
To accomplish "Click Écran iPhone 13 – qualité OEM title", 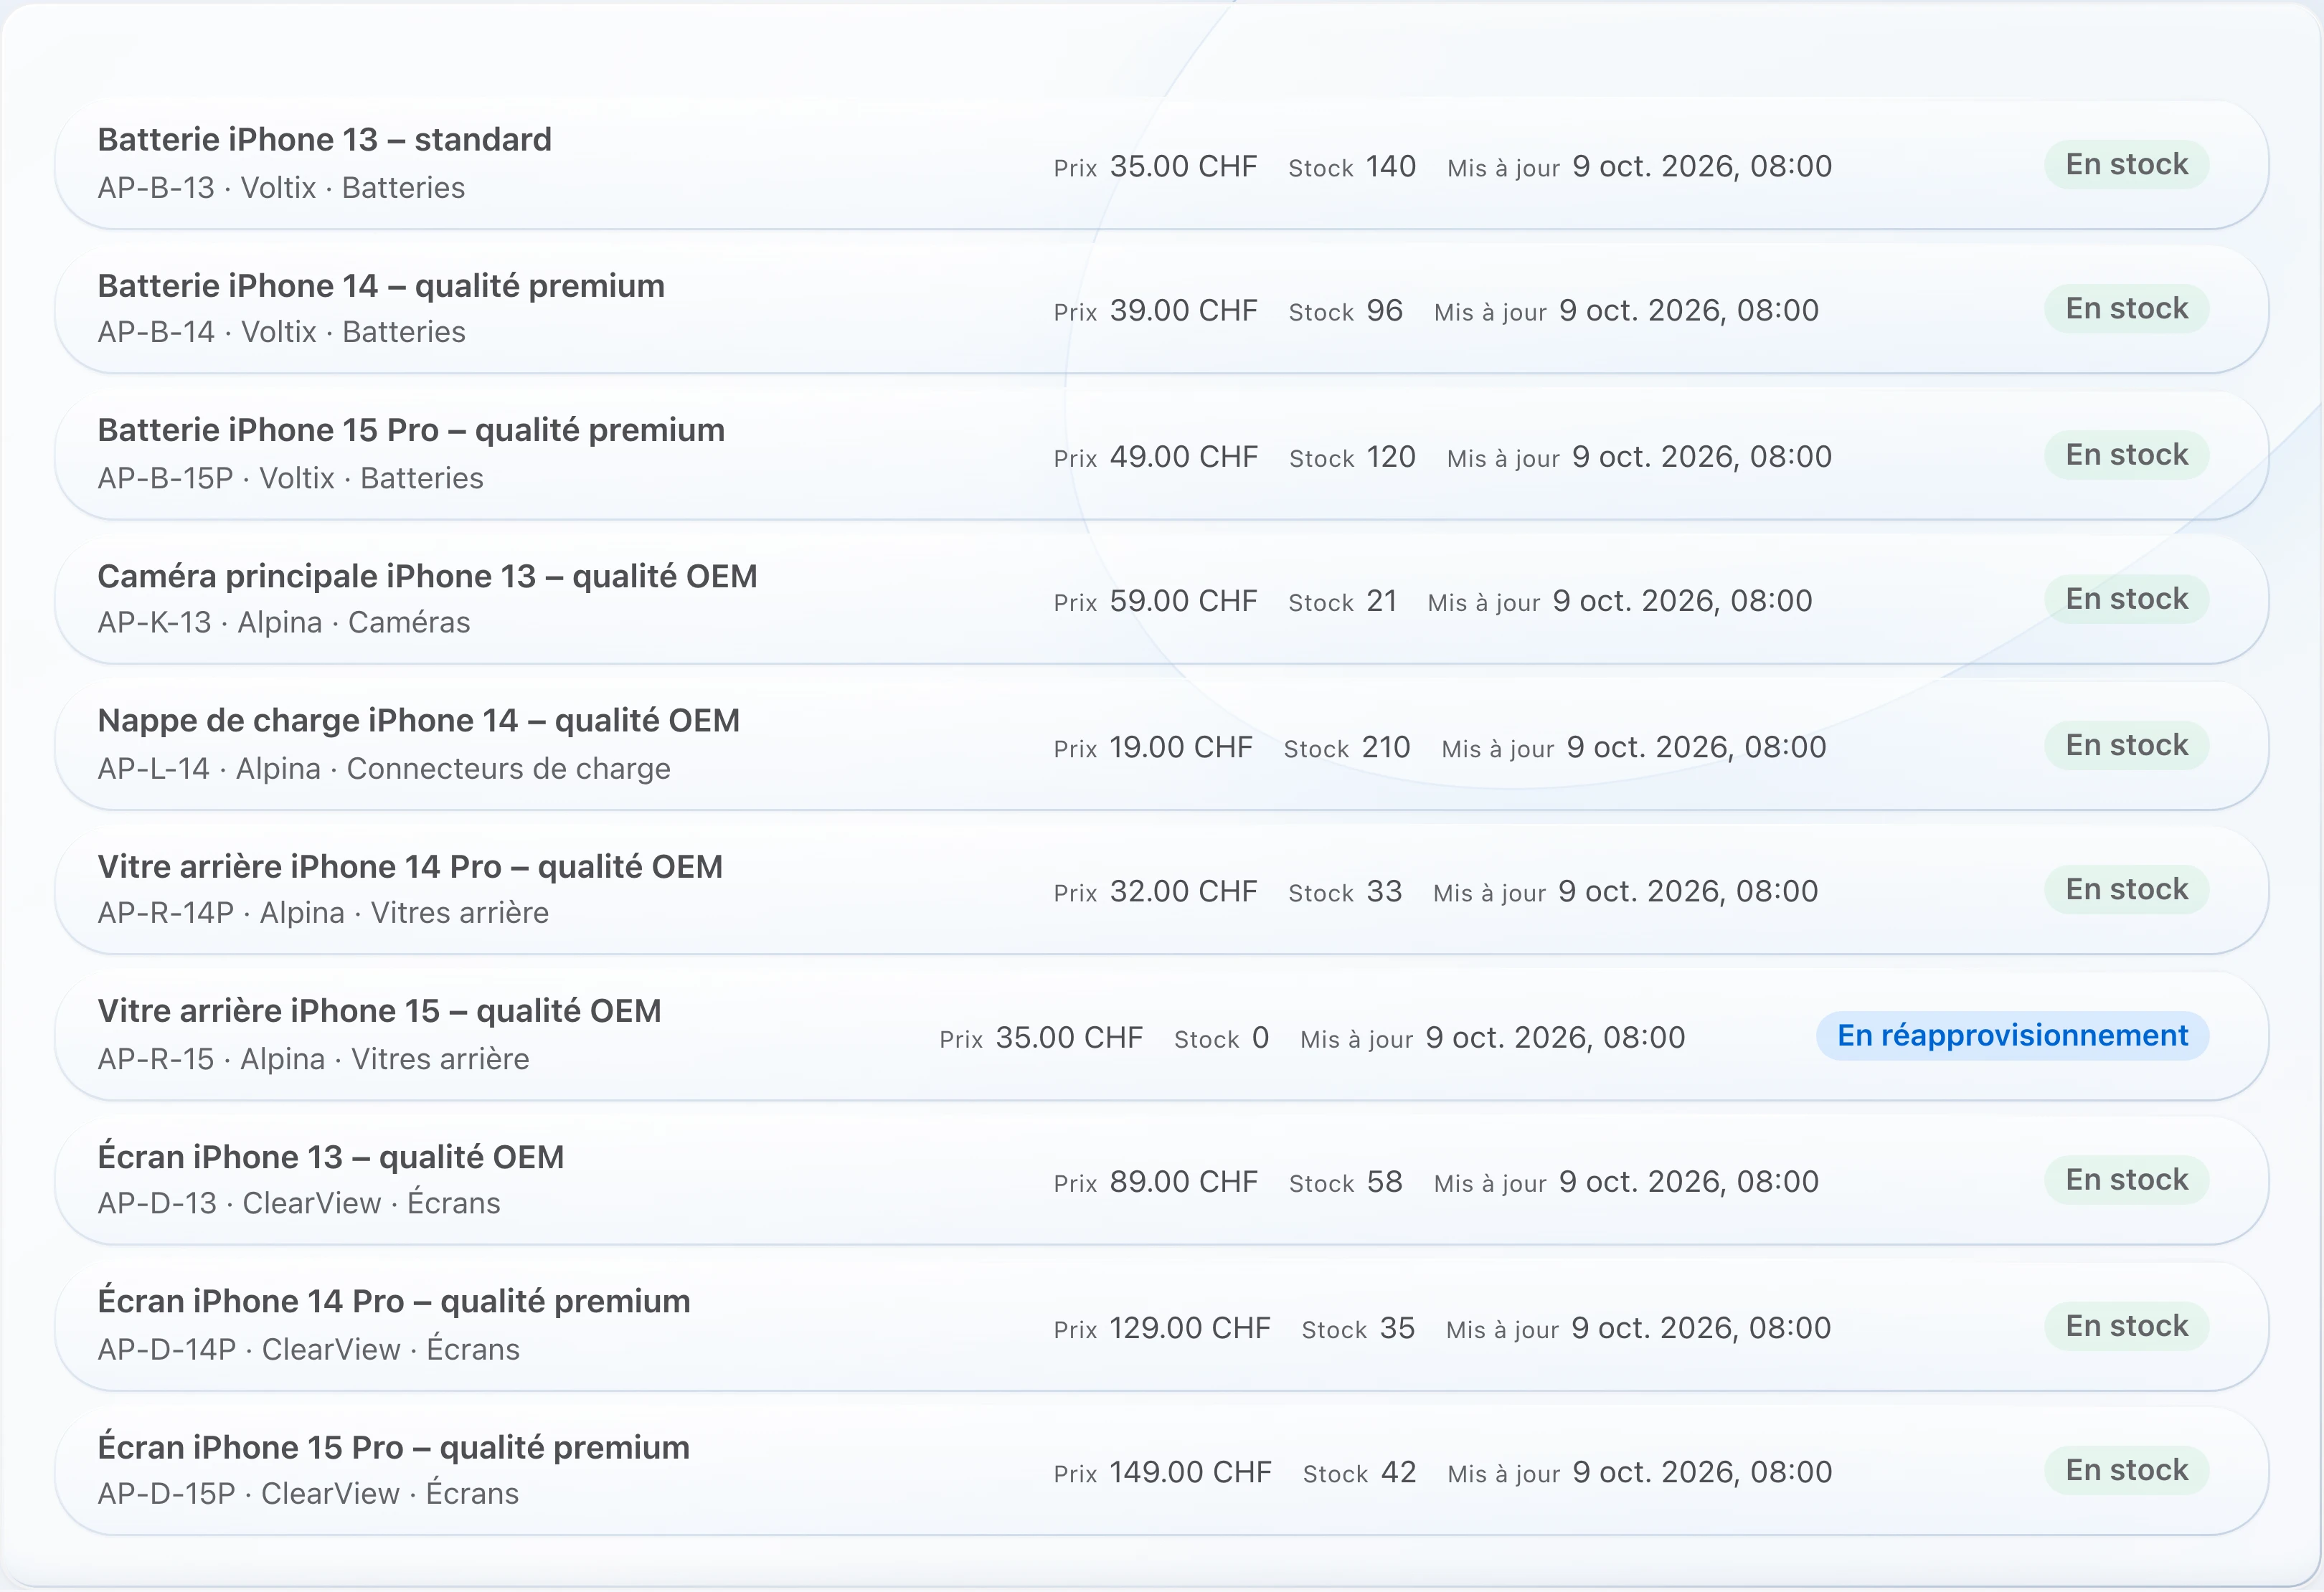I will [331, 1157].
